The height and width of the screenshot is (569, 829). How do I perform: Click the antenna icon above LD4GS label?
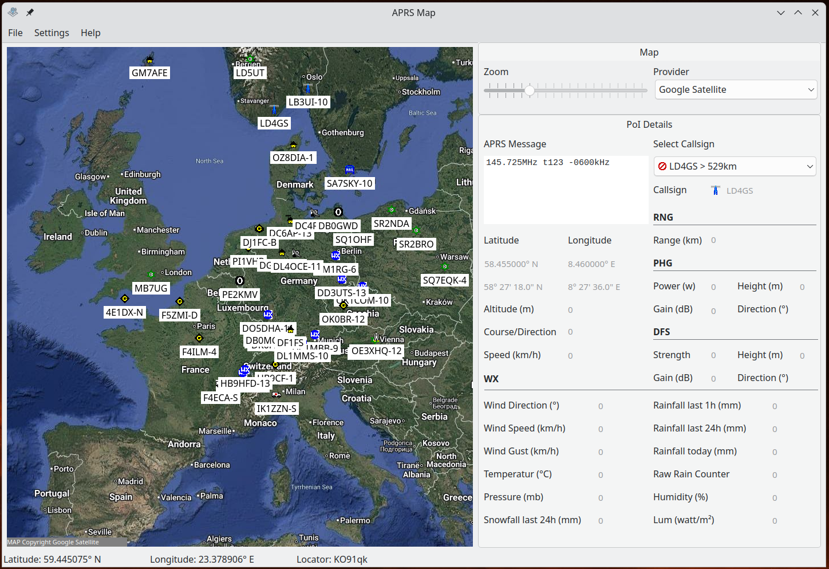coord(274,109)
